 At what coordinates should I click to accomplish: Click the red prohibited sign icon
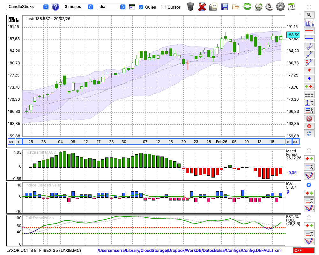309,119
